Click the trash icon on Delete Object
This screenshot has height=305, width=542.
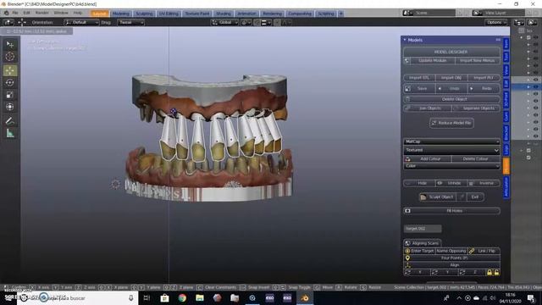point(408,99)
